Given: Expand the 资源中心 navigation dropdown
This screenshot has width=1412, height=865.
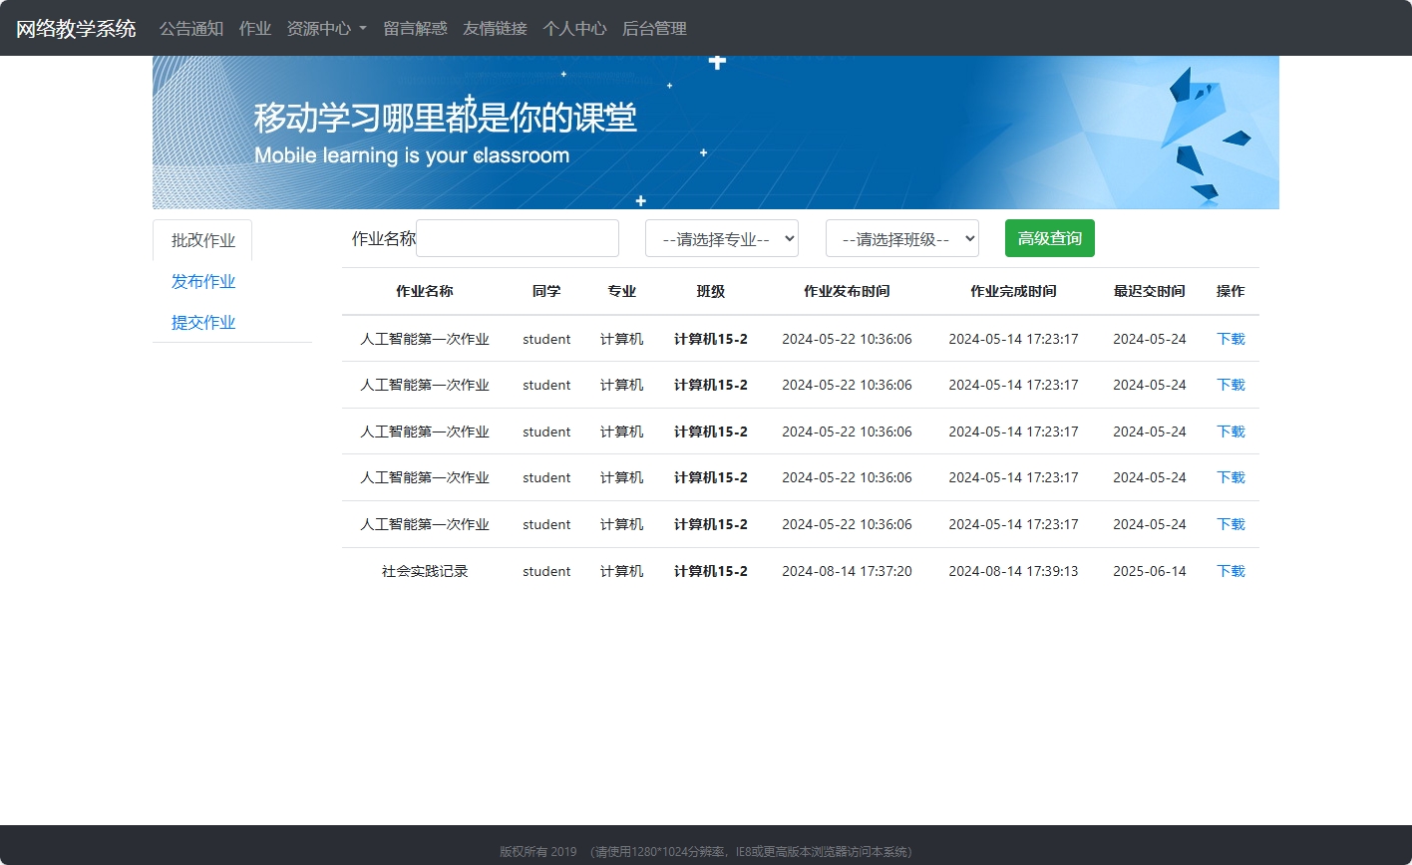Looking at the screenshot, I should (325, 28).
